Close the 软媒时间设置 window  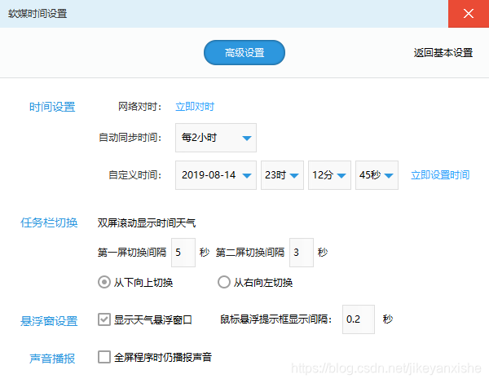click(x=469, y=14)
